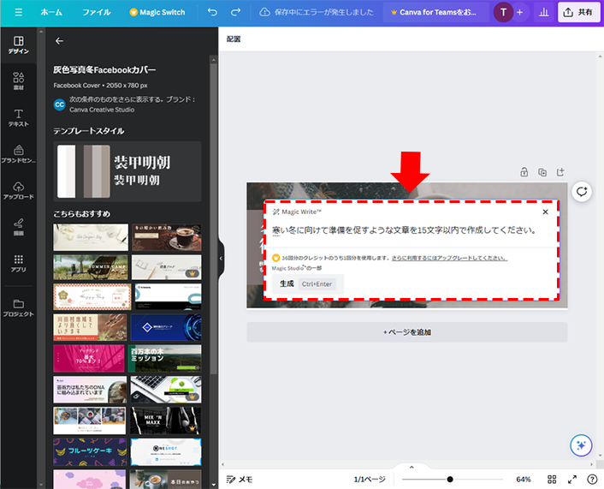The height and width of the screenshot is (489, 604).
Task: Open the comment bubble icon
Action: click(582, 191)
